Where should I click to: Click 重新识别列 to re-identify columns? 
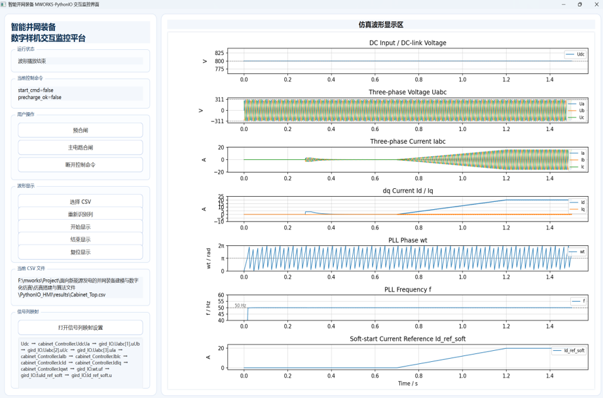coord(81,214)
